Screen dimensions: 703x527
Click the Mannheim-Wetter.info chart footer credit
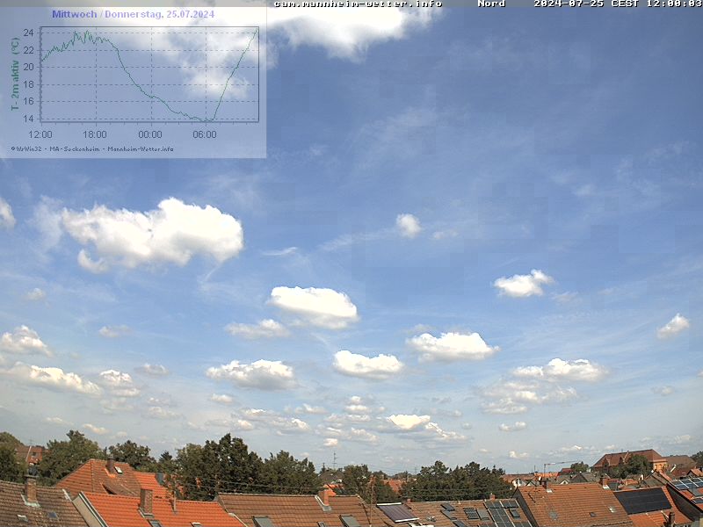pyautogui.click(x=140, y=148)
